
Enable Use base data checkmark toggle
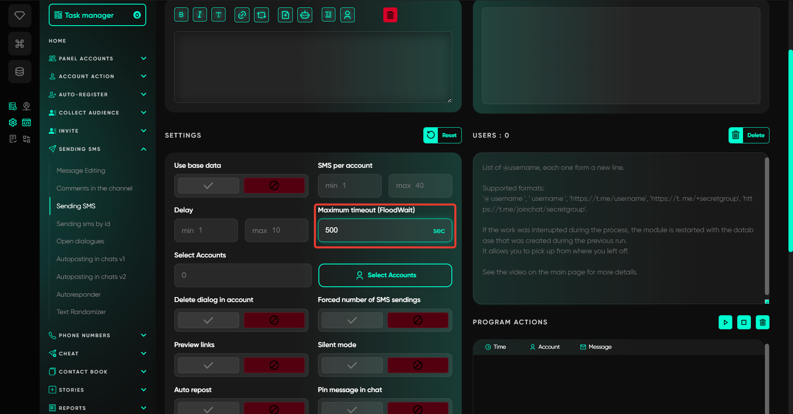[x=209, y=186]
